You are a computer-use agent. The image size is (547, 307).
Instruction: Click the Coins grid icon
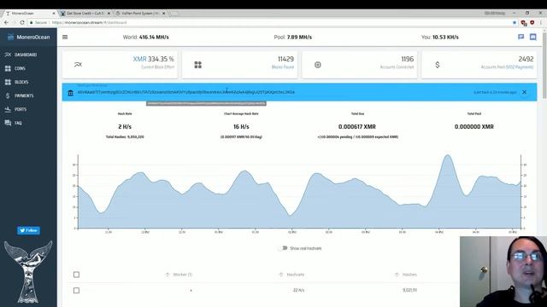point(8,68)
